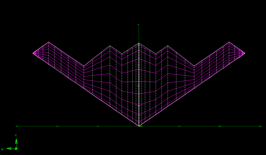Click the green 'x' label above the triad
Image resolution: width=266 pixels, height=155 pixels.
[x=16, y=135]
